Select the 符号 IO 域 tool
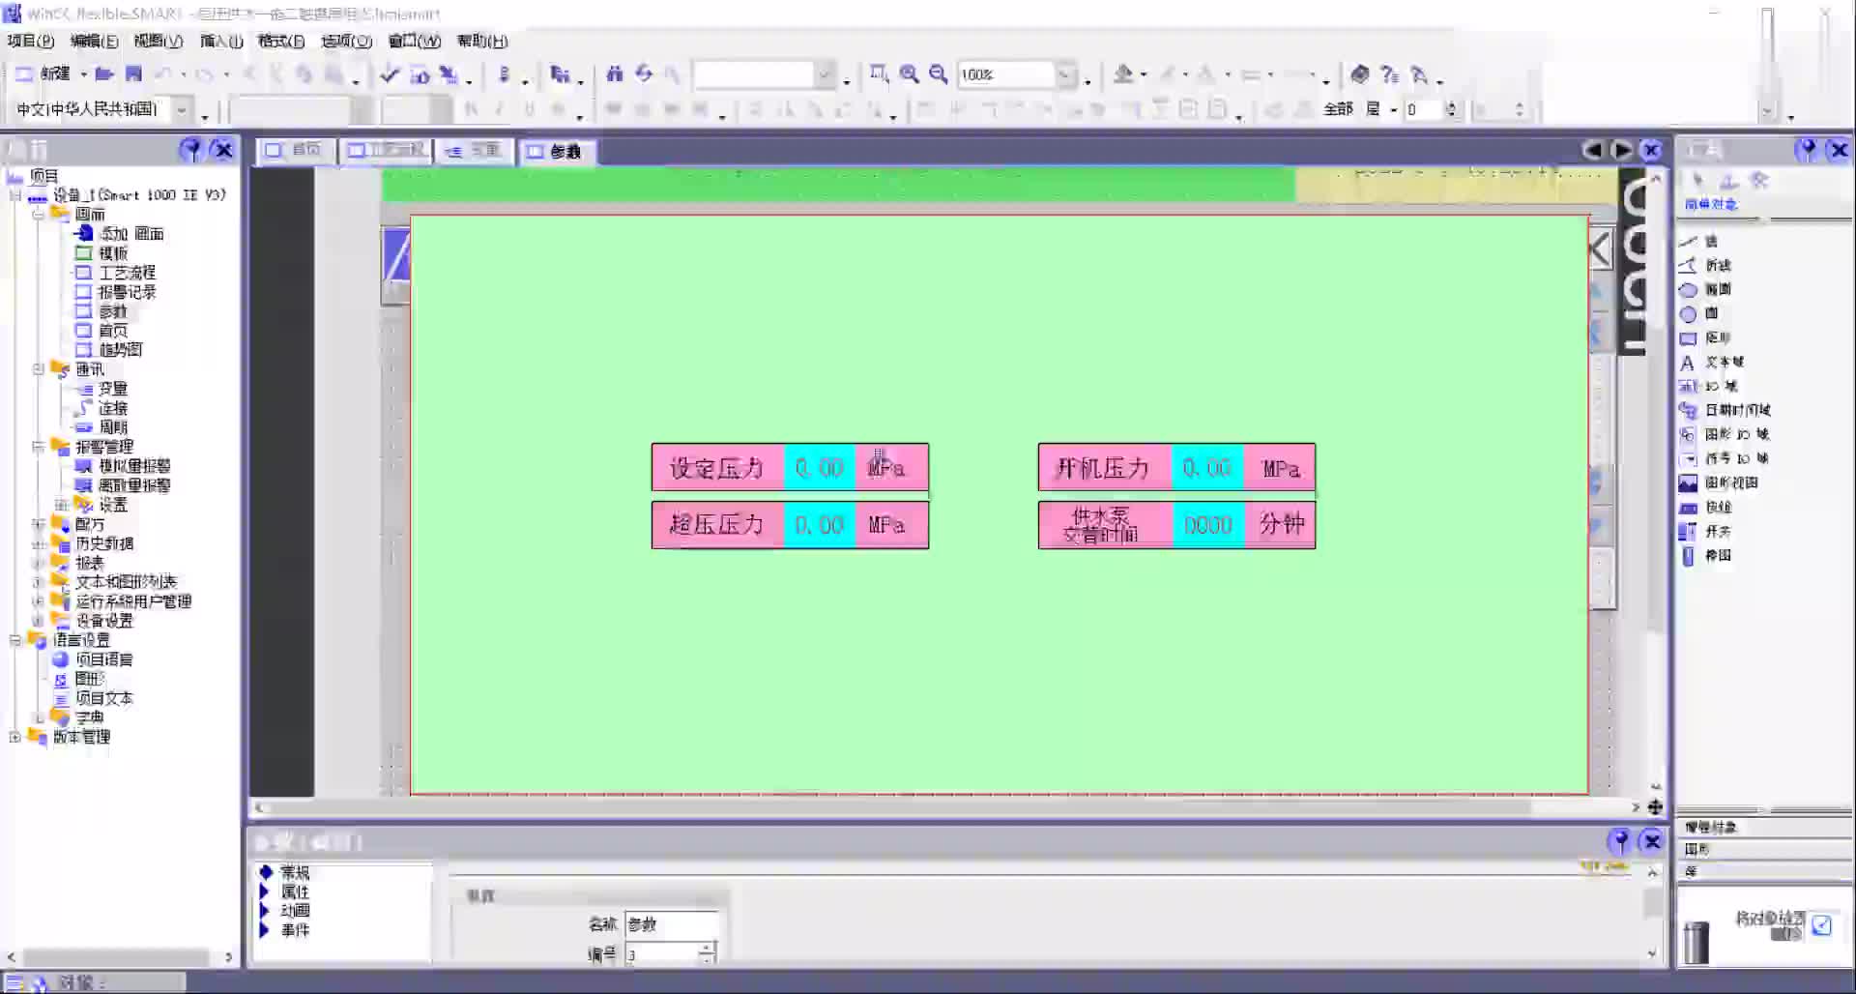Screen dimensions: 1856x994 1725,458
